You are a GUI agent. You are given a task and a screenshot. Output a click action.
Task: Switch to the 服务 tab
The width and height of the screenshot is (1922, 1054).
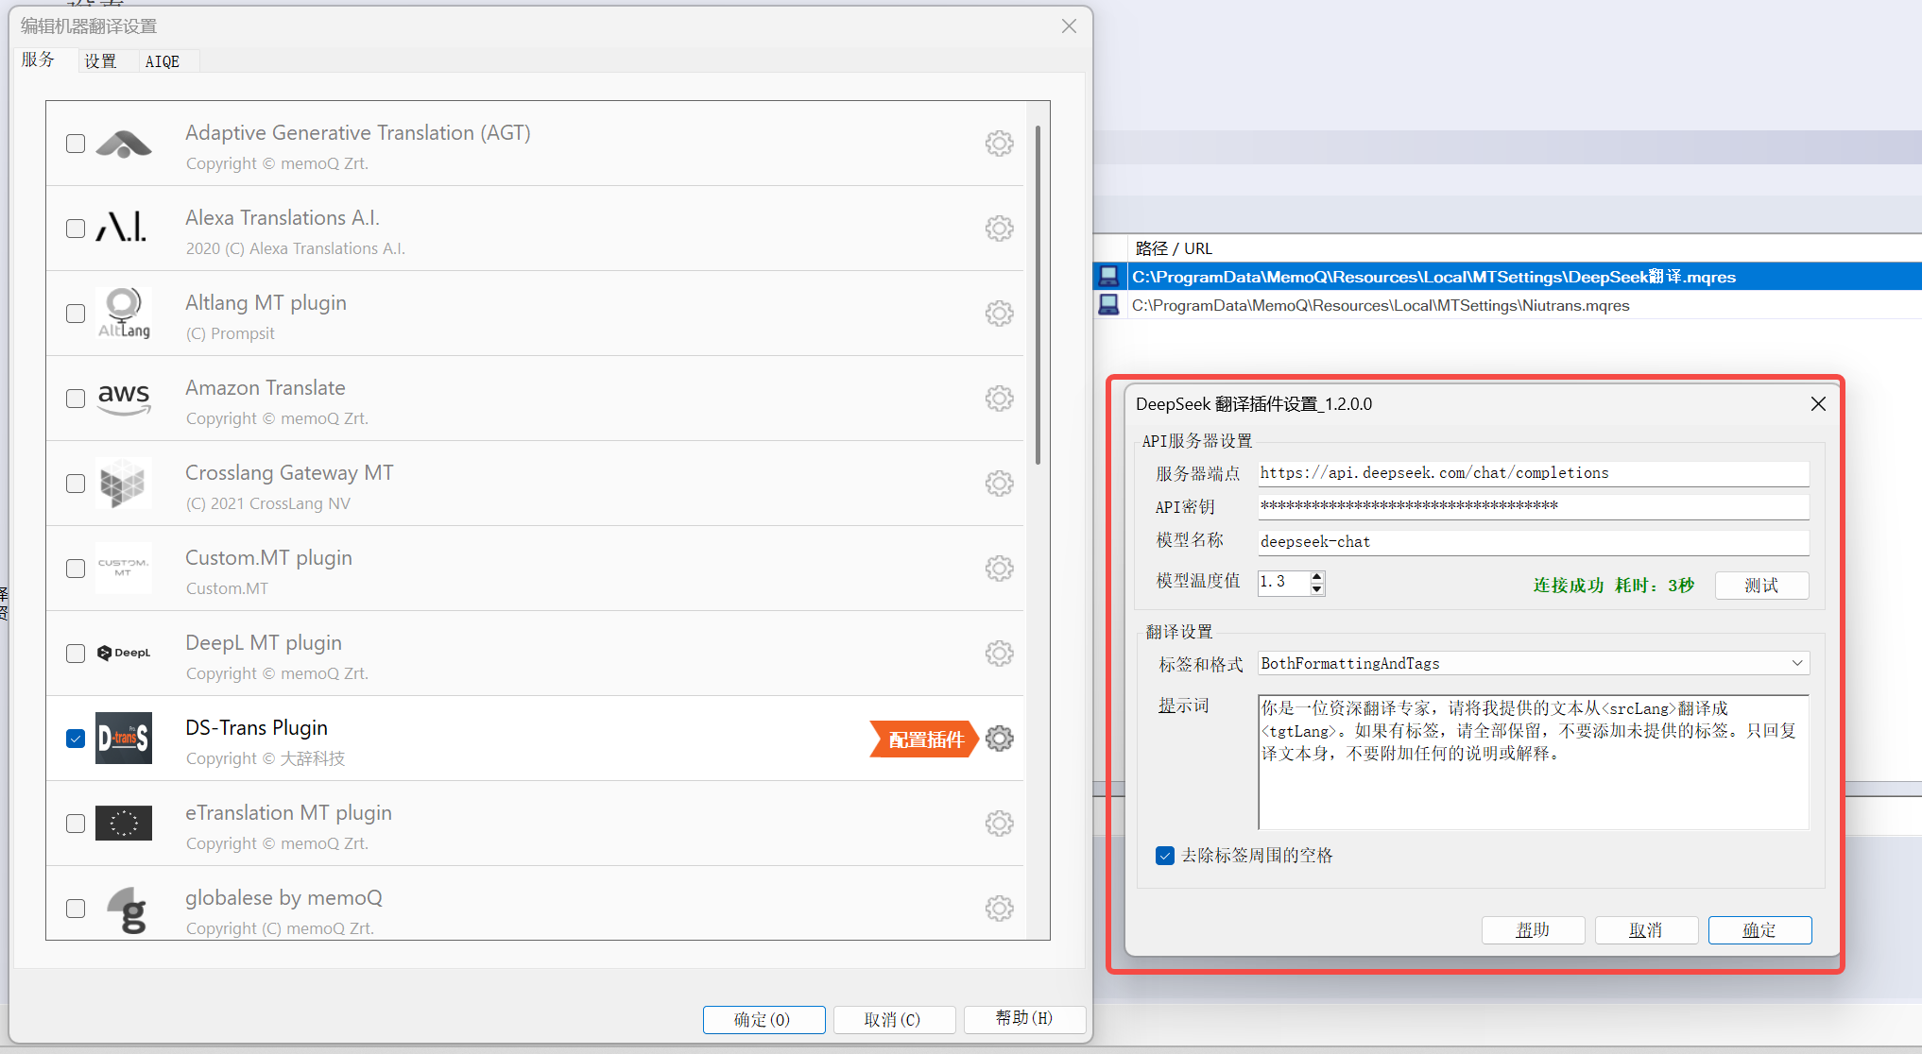pos(39,59)
